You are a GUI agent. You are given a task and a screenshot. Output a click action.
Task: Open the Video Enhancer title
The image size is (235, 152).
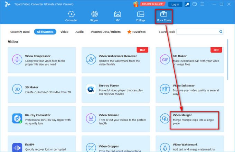tap(184, 85)
